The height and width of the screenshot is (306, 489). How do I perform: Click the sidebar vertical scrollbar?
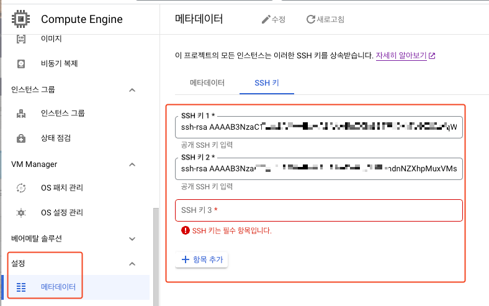pos(156,256)
